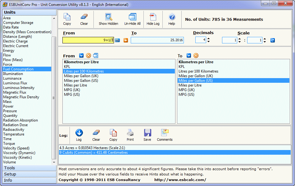
Task: Select Torque measurement
Action: 9,144
